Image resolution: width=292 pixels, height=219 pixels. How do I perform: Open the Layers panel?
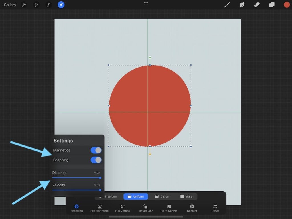click(272, 5)
